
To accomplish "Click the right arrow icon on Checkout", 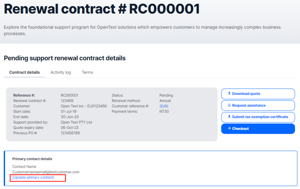I will pyautogui.click(x=229, y=128).
